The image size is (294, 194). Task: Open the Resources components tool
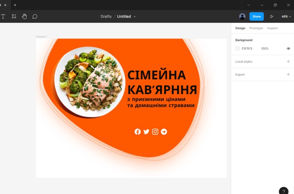point(14,16)
